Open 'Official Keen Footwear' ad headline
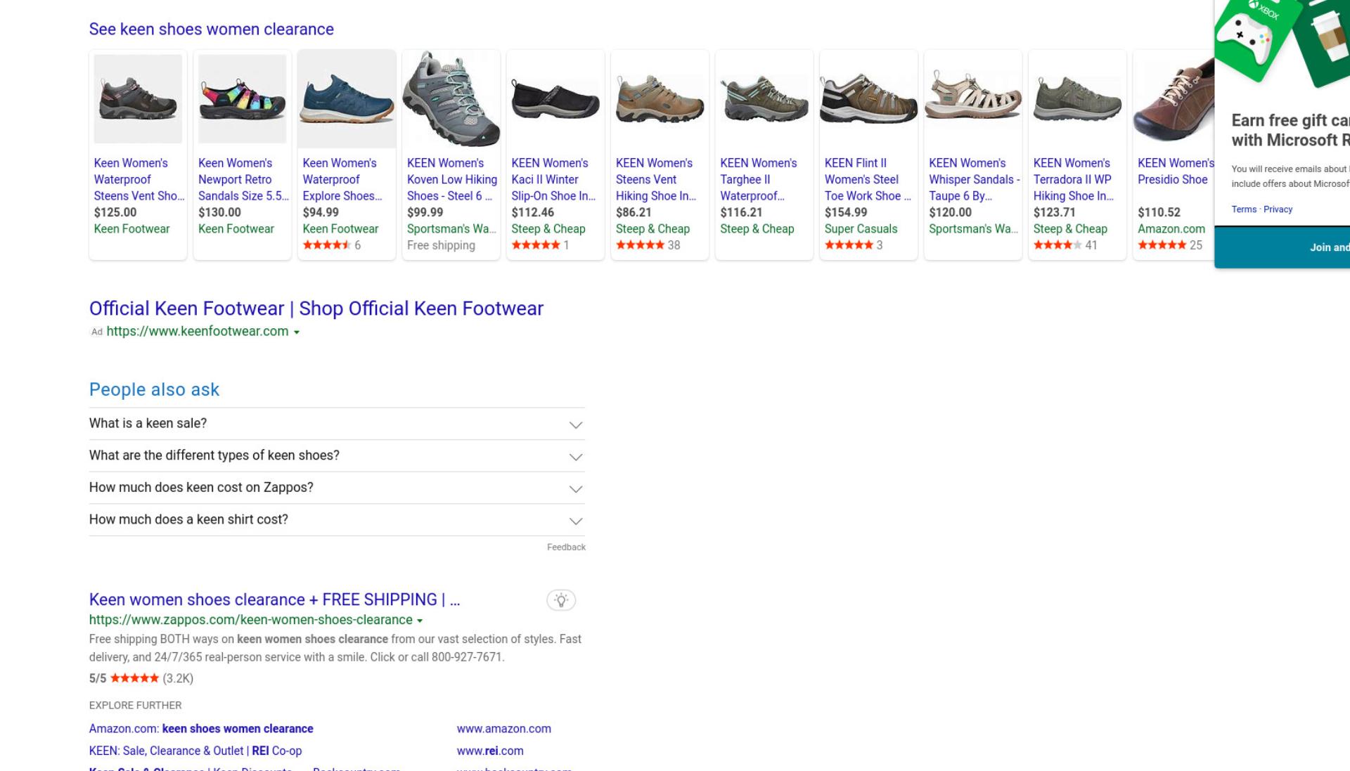1350x771 pixels. point(316,309)
